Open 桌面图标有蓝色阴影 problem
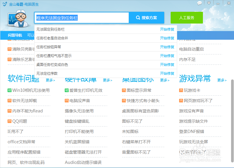 (x=140, y=111)
